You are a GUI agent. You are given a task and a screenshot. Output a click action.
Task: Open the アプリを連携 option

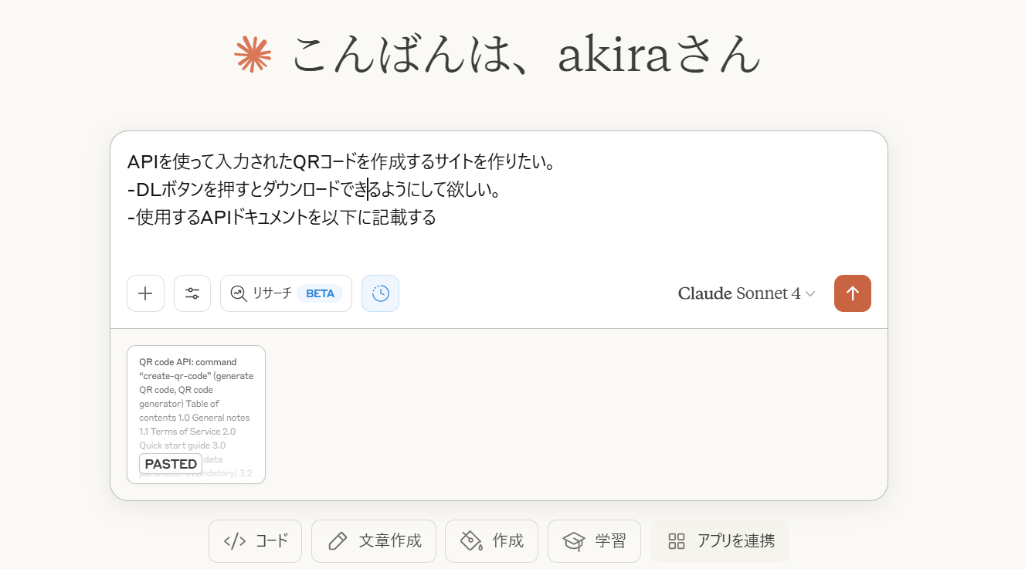[x=720, y=541]
